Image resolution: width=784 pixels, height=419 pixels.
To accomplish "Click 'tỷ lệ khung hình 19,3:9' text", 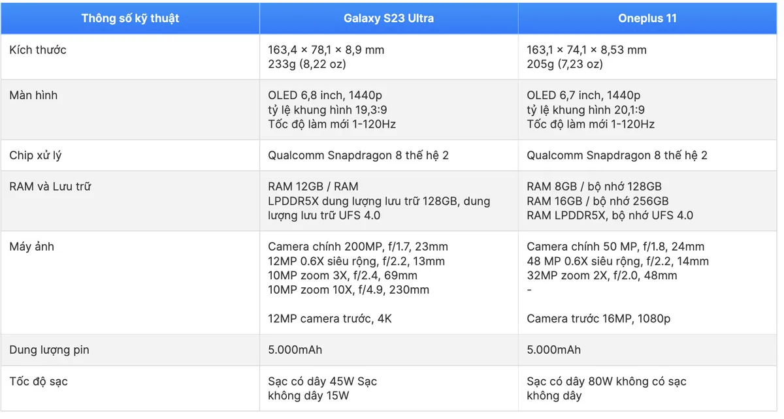I will tap(327, 110).
